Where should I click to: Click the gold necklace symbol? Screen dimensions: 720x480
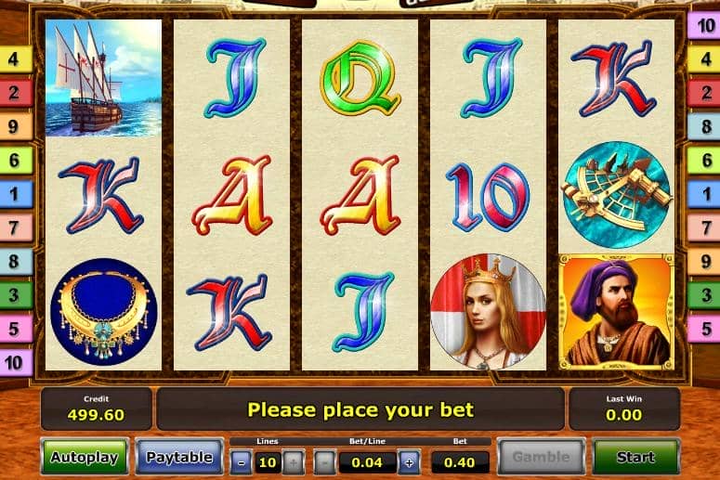[104, 312]
